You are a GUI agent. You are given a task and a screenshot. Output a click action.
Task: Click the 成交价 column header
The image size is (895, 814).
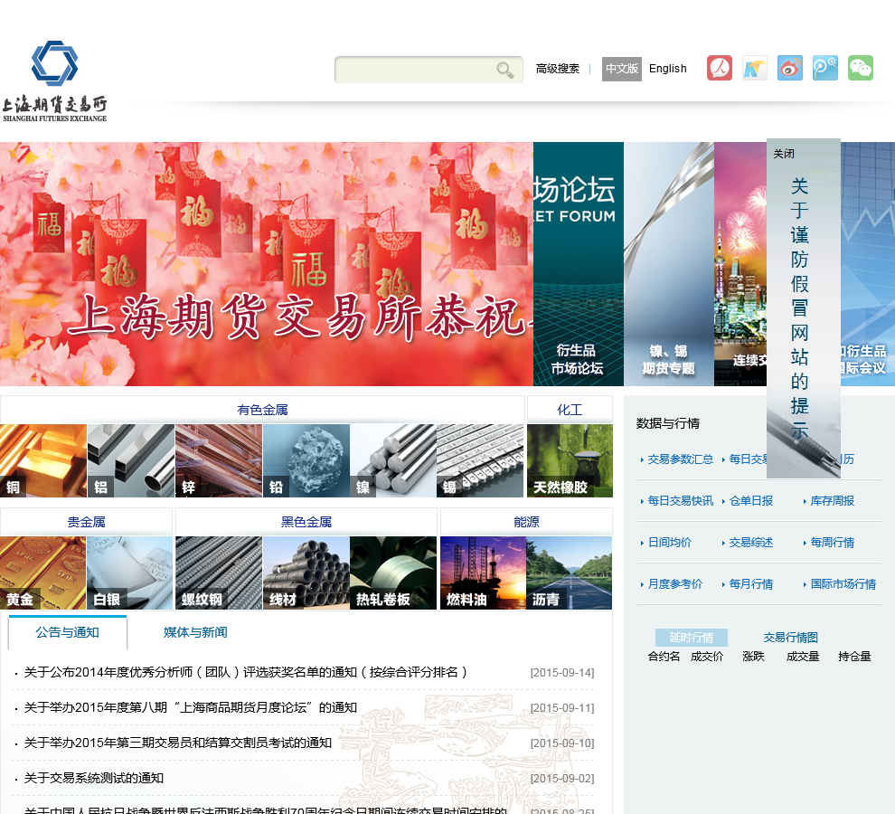[x=707, y=657]
